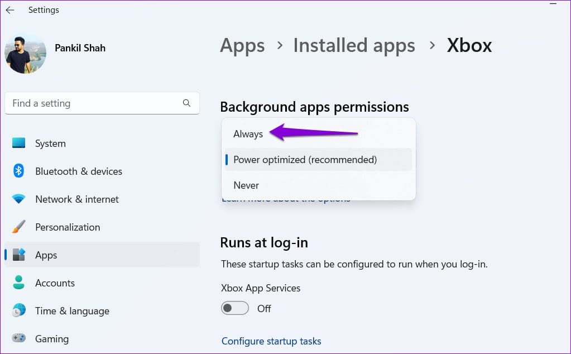This screenshot has width=571, height=354.
Task: Open Pankil Shah profile picture
Action: coord(25,53)
